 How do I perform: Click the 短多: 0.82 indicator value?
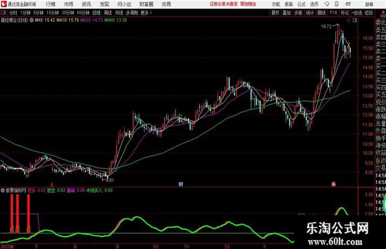[36, 190]
